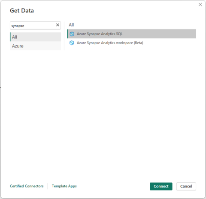Open the Certified Connectors link
Image resolution: width=206 pixels, height=199 pixels.
[x=27, y=186]
